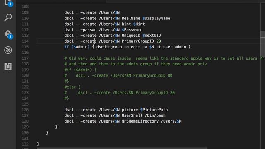Click line number 109 in gutter
The width and height of the screenshot is (265, 149).
coord(25,12)
